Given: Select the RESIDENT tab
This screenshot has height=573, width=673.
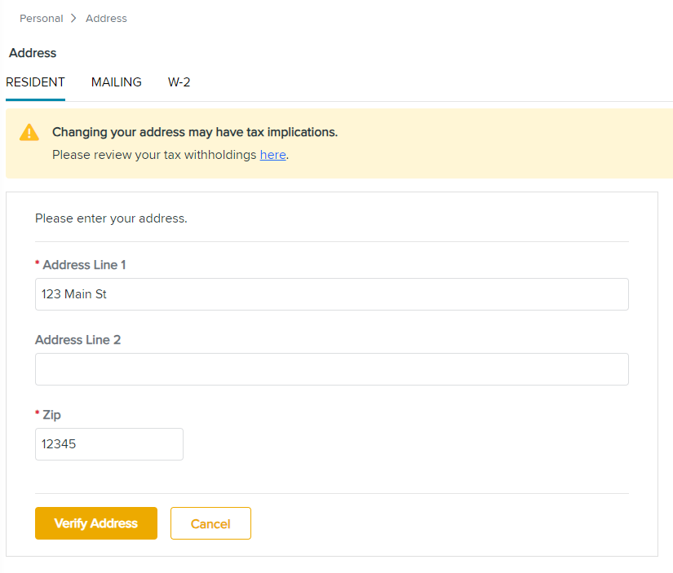Looking at the screenshot, I should tap(35, 82).
